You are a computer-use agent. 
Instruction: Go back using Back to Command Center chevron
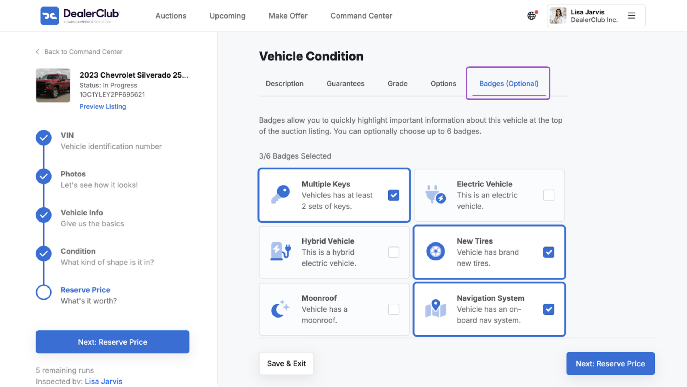coord(38,52)
